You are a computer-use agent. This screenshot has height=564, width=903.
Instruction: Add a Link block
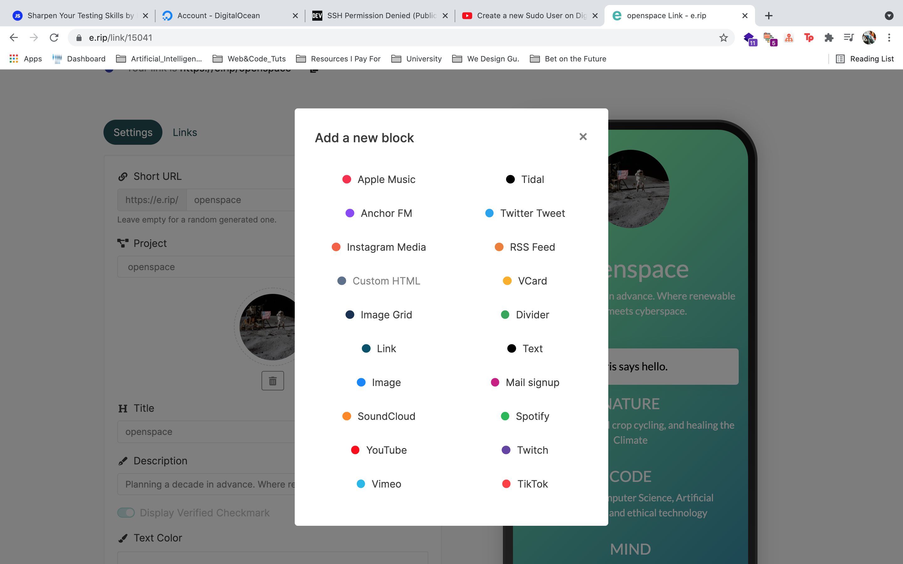[379, 348]
